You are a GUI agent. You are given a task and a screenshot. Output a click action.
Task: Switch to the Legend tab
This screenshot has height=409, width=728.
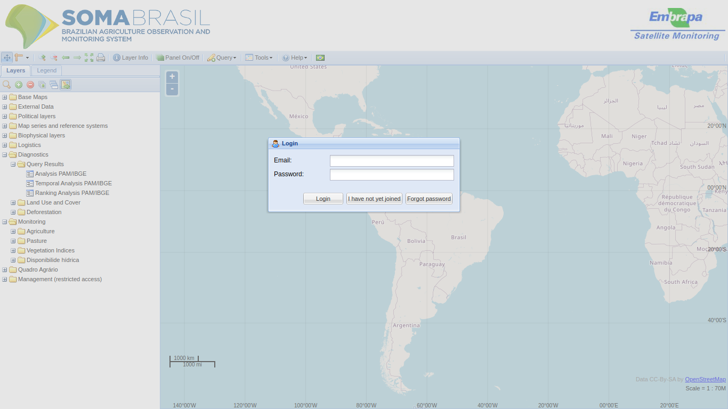point(47,70)
